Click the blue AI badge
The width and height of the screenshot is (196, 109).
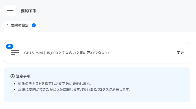click(9, 46)
